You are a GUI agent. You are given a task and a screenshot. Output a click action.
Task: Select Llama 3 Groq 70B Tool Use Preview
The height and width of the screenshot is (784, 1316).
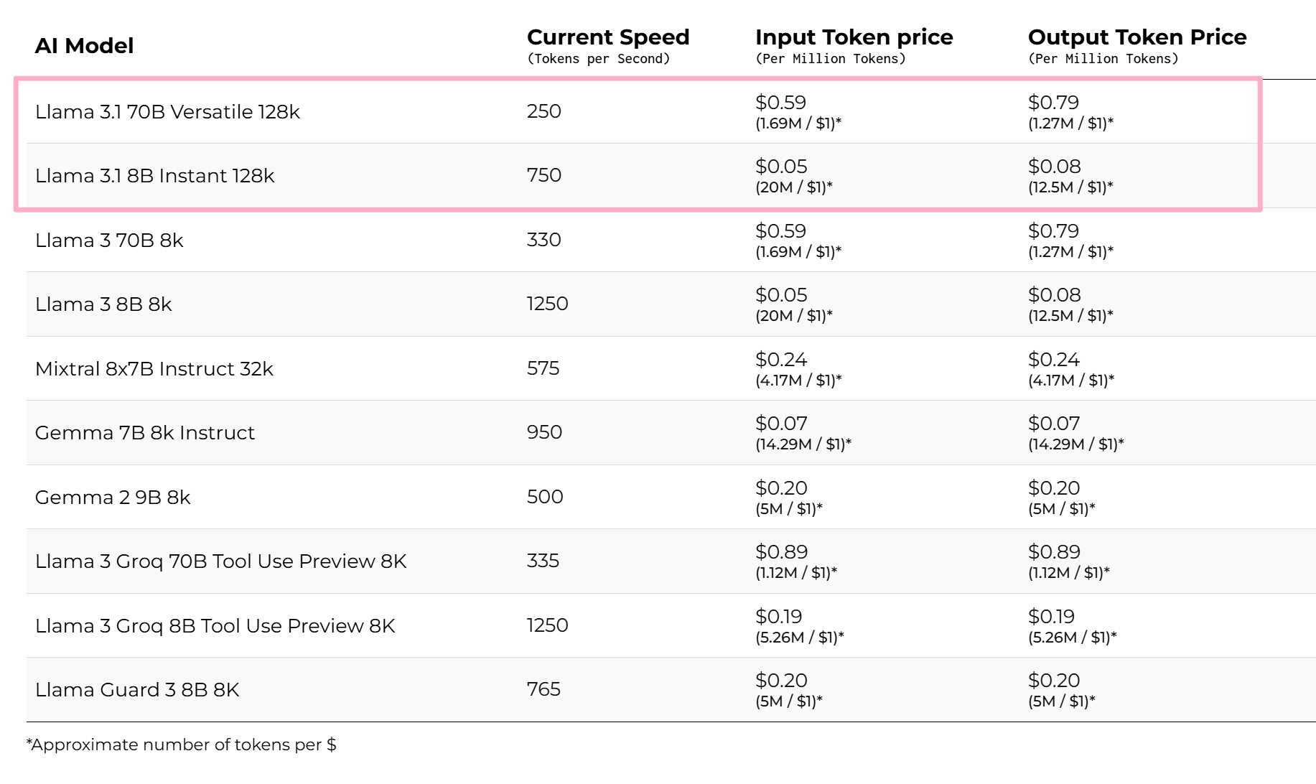[221, 561]
